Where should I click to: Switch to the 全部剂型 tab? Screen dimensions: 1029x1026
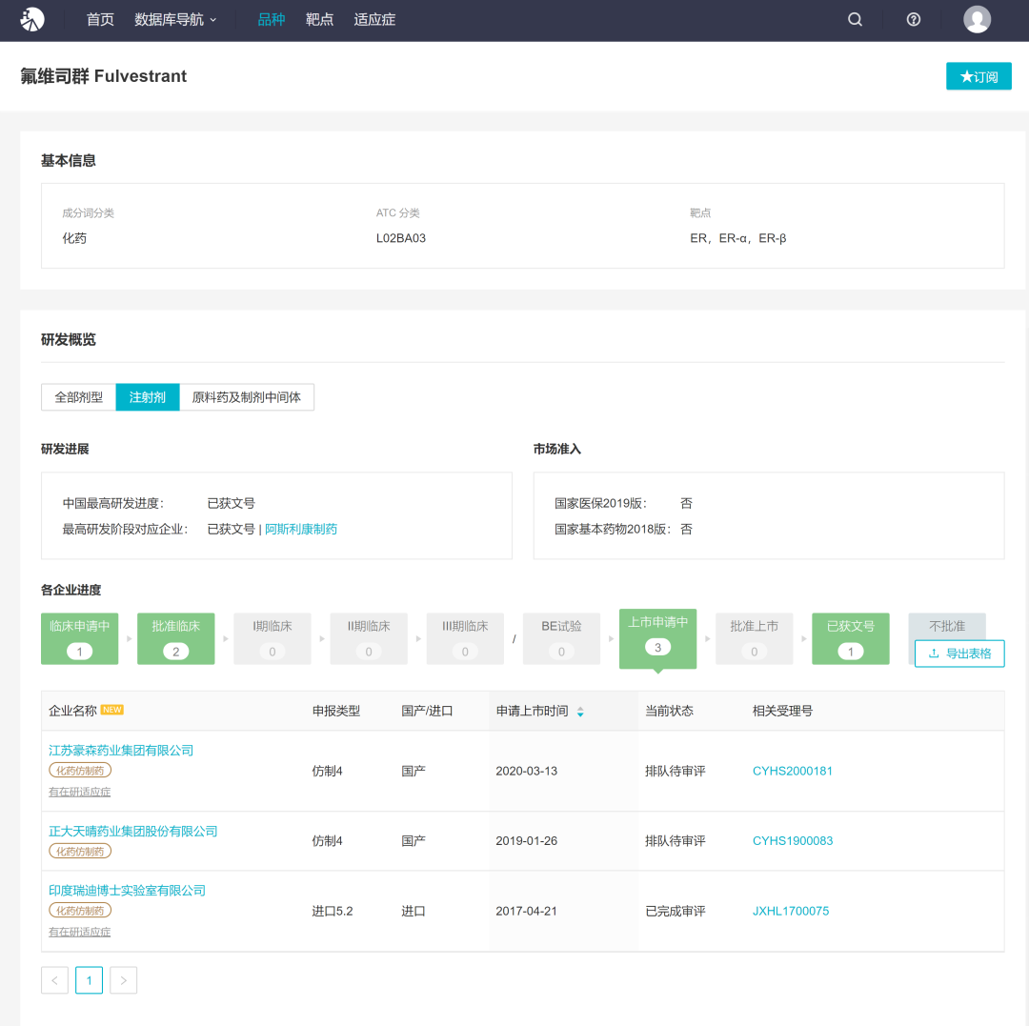[78, 397]
